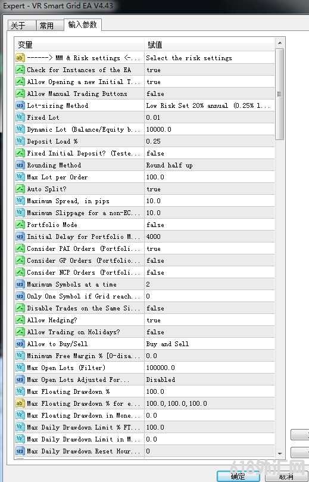The image size is (309, 482).
Task: Click the Max Lot per Order value 100.0
Action: point(210,177)
